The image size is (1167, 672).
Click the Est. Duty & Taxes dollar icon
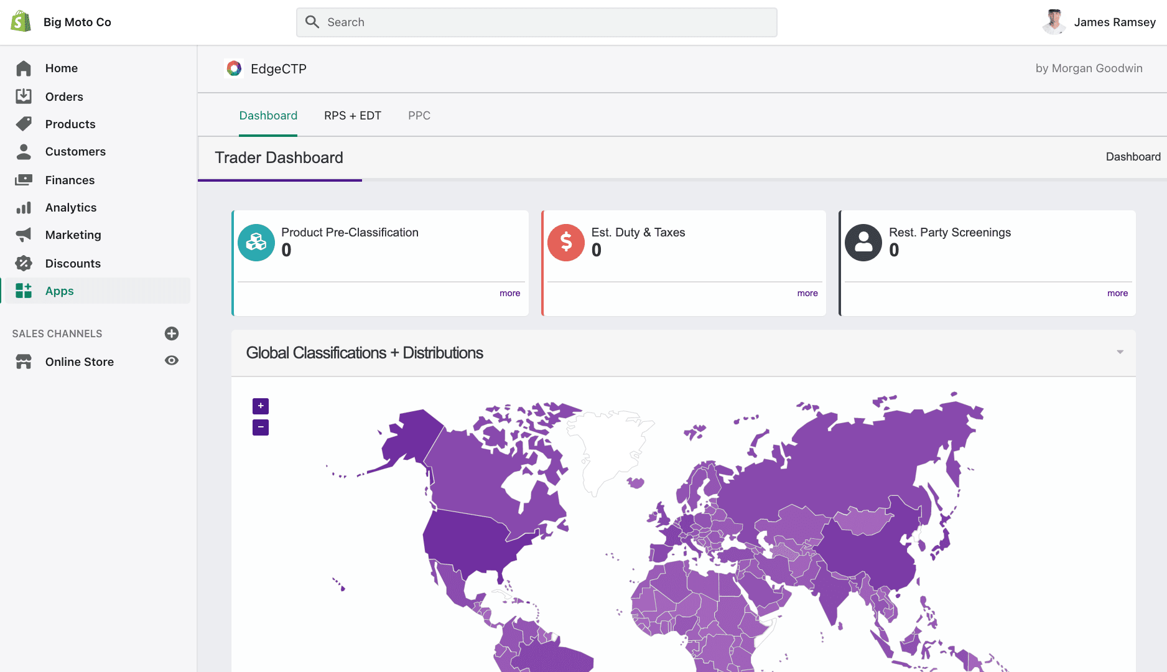click(566, 243)
